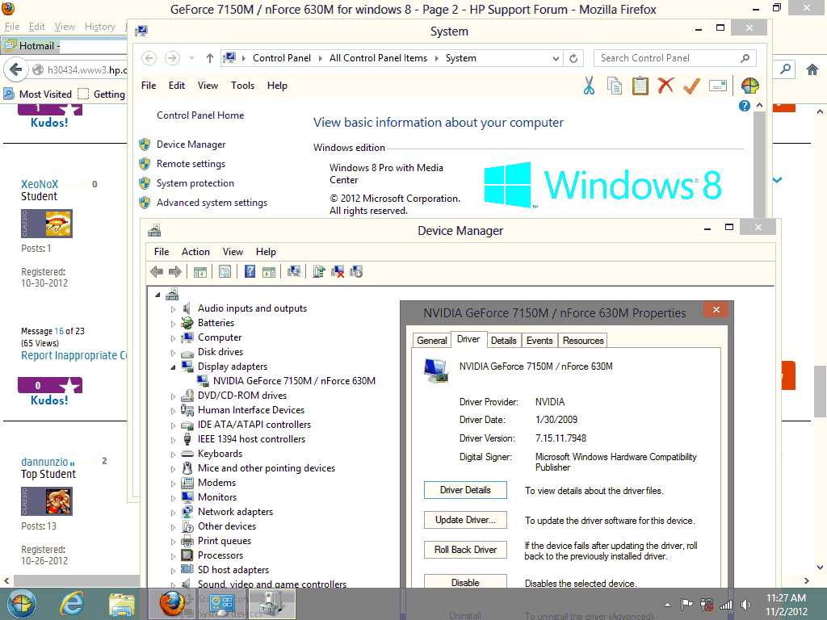Click the Report Inappropriate Content link

[x=73, y=355]
